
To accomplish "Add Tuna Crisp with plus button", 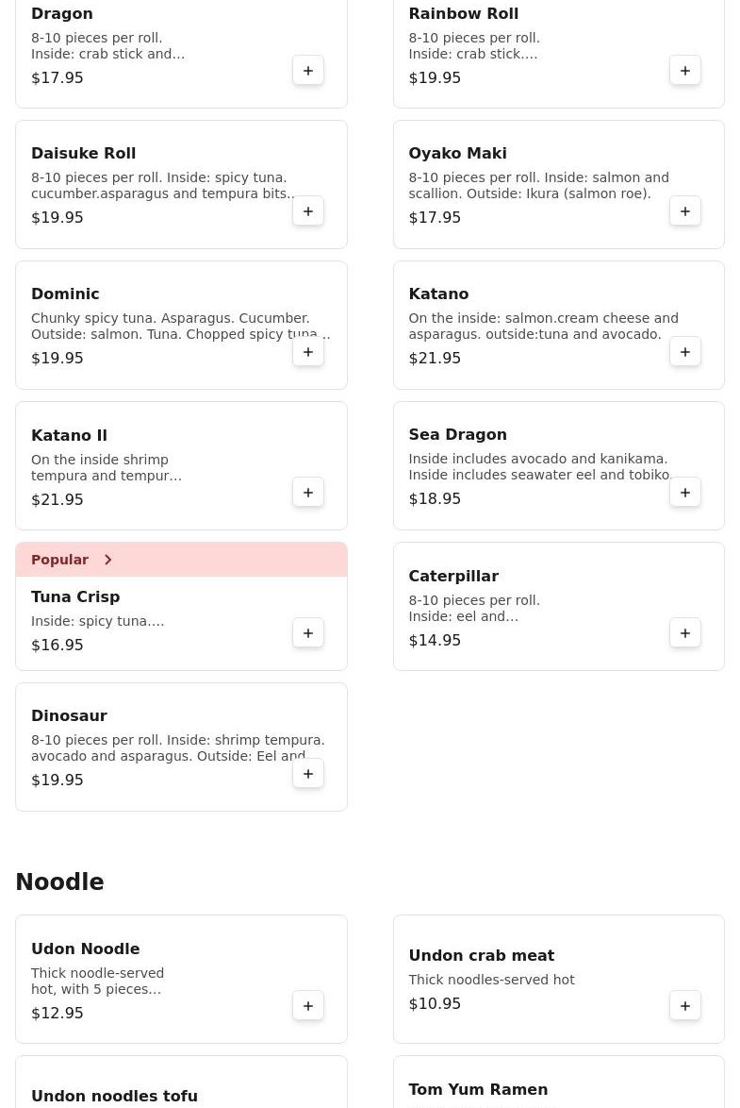I will pos(308,633).
